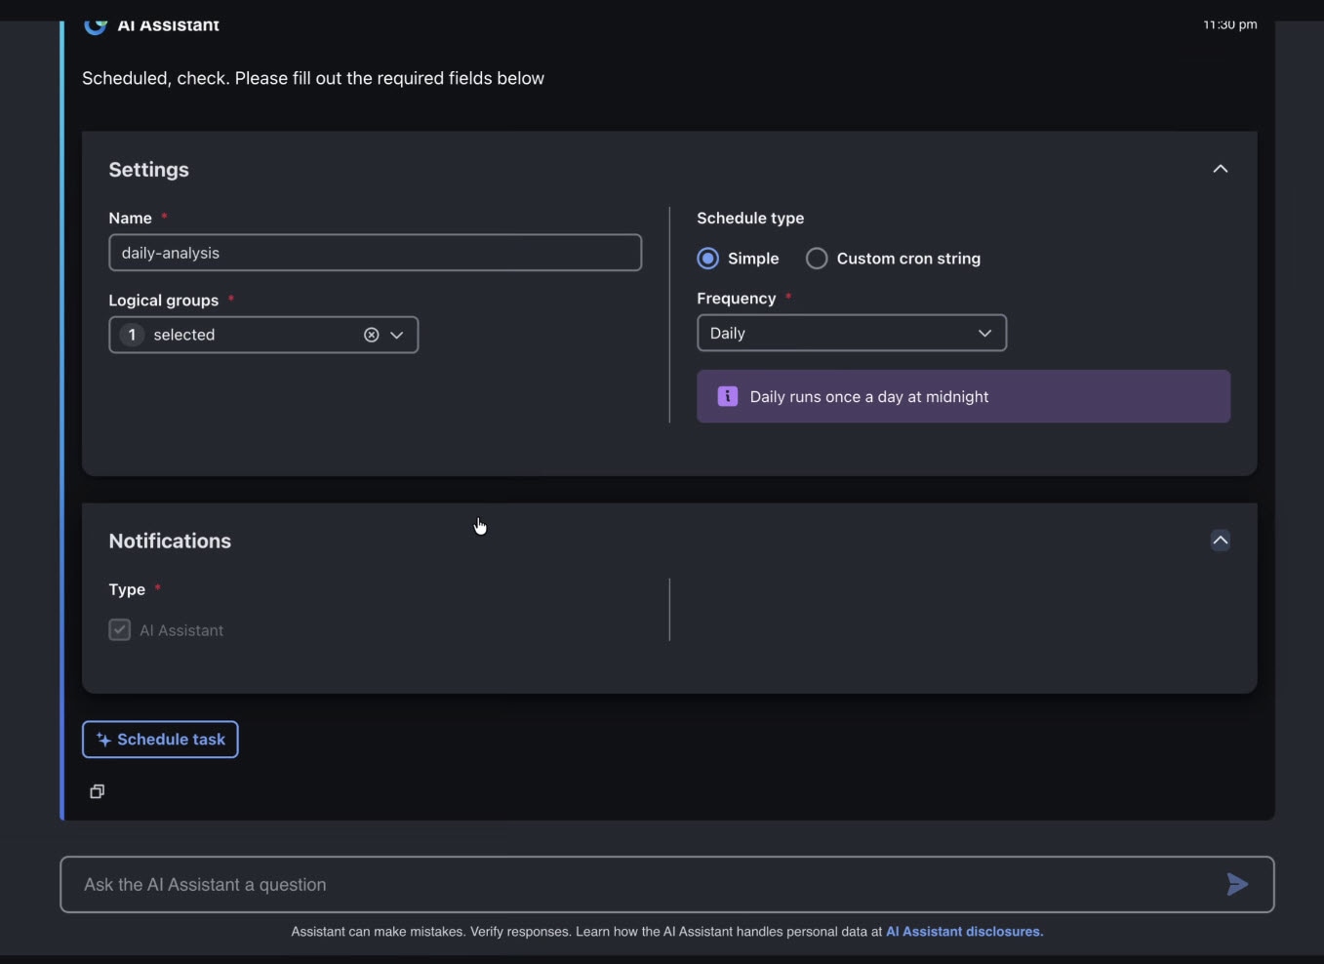This screenshot has height=964, width=1324.
Task: Clear the Logical groups selection
Action: coord(371,335)
